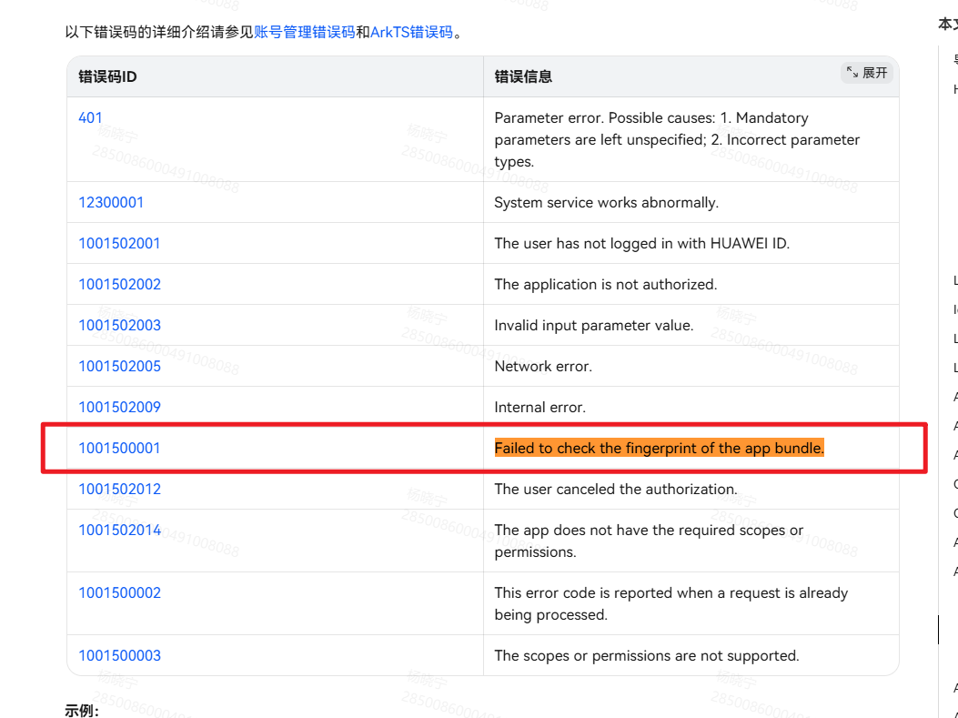
Task: Open the ArkTS错误码 link
Action: 411,33
